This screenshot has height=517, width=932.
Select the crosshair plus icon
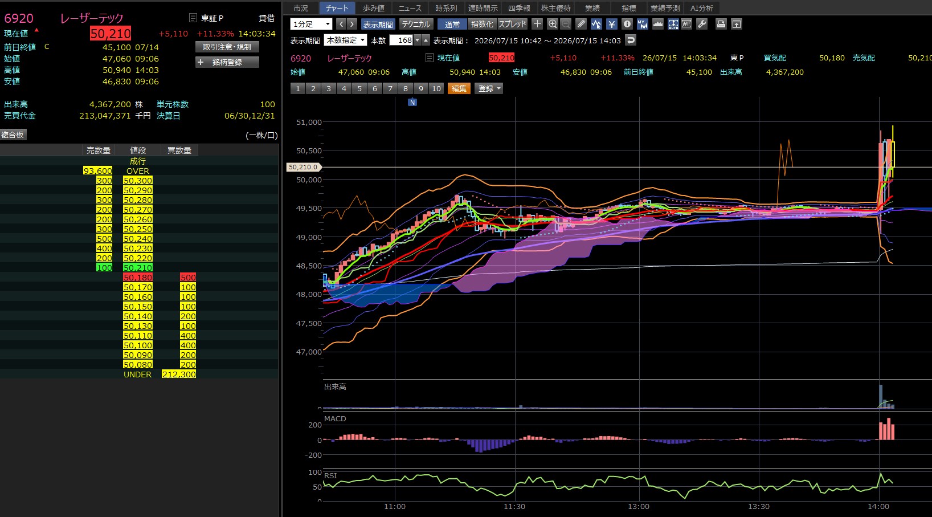pyautogui.click(x=537, y=24)
